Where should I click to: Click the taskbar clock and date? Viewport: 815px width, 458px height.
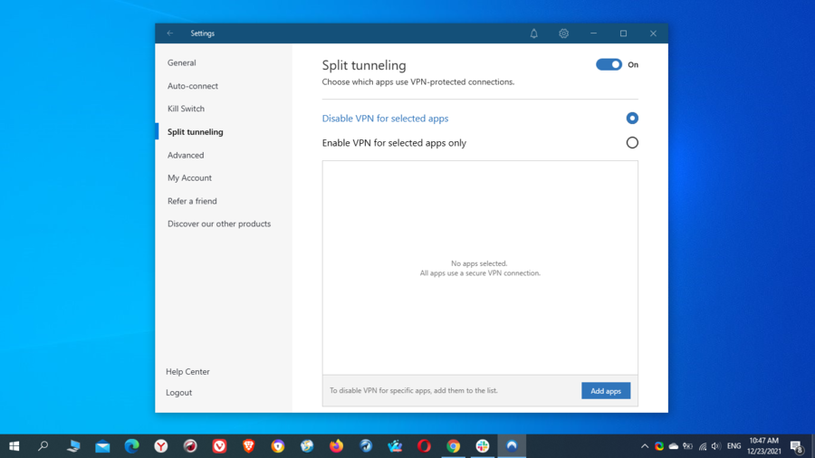coord(763,446)
